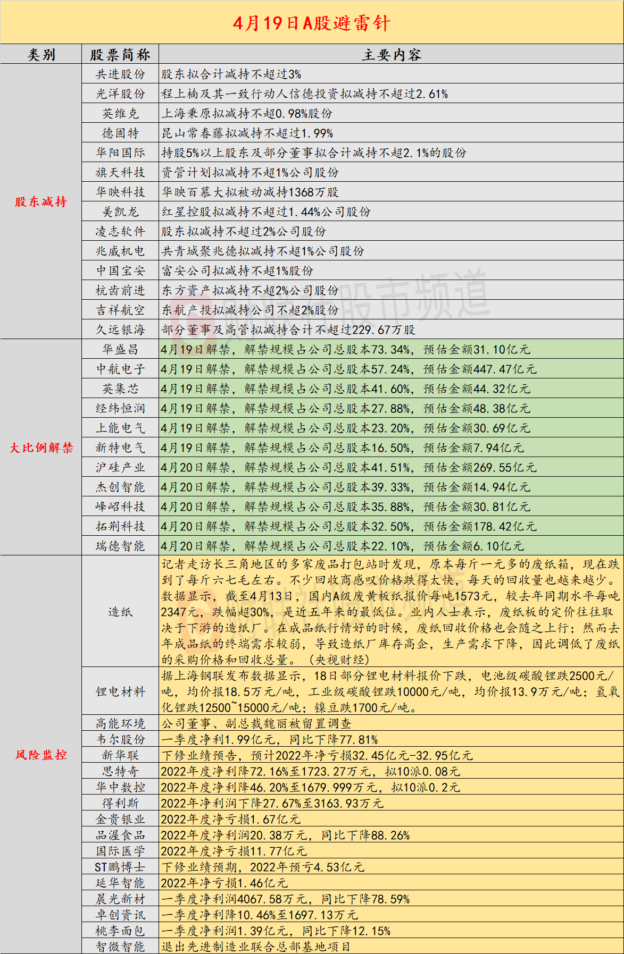Select the stock name 思特奇
Screen dimensions: 624x954
pos(120,771)
